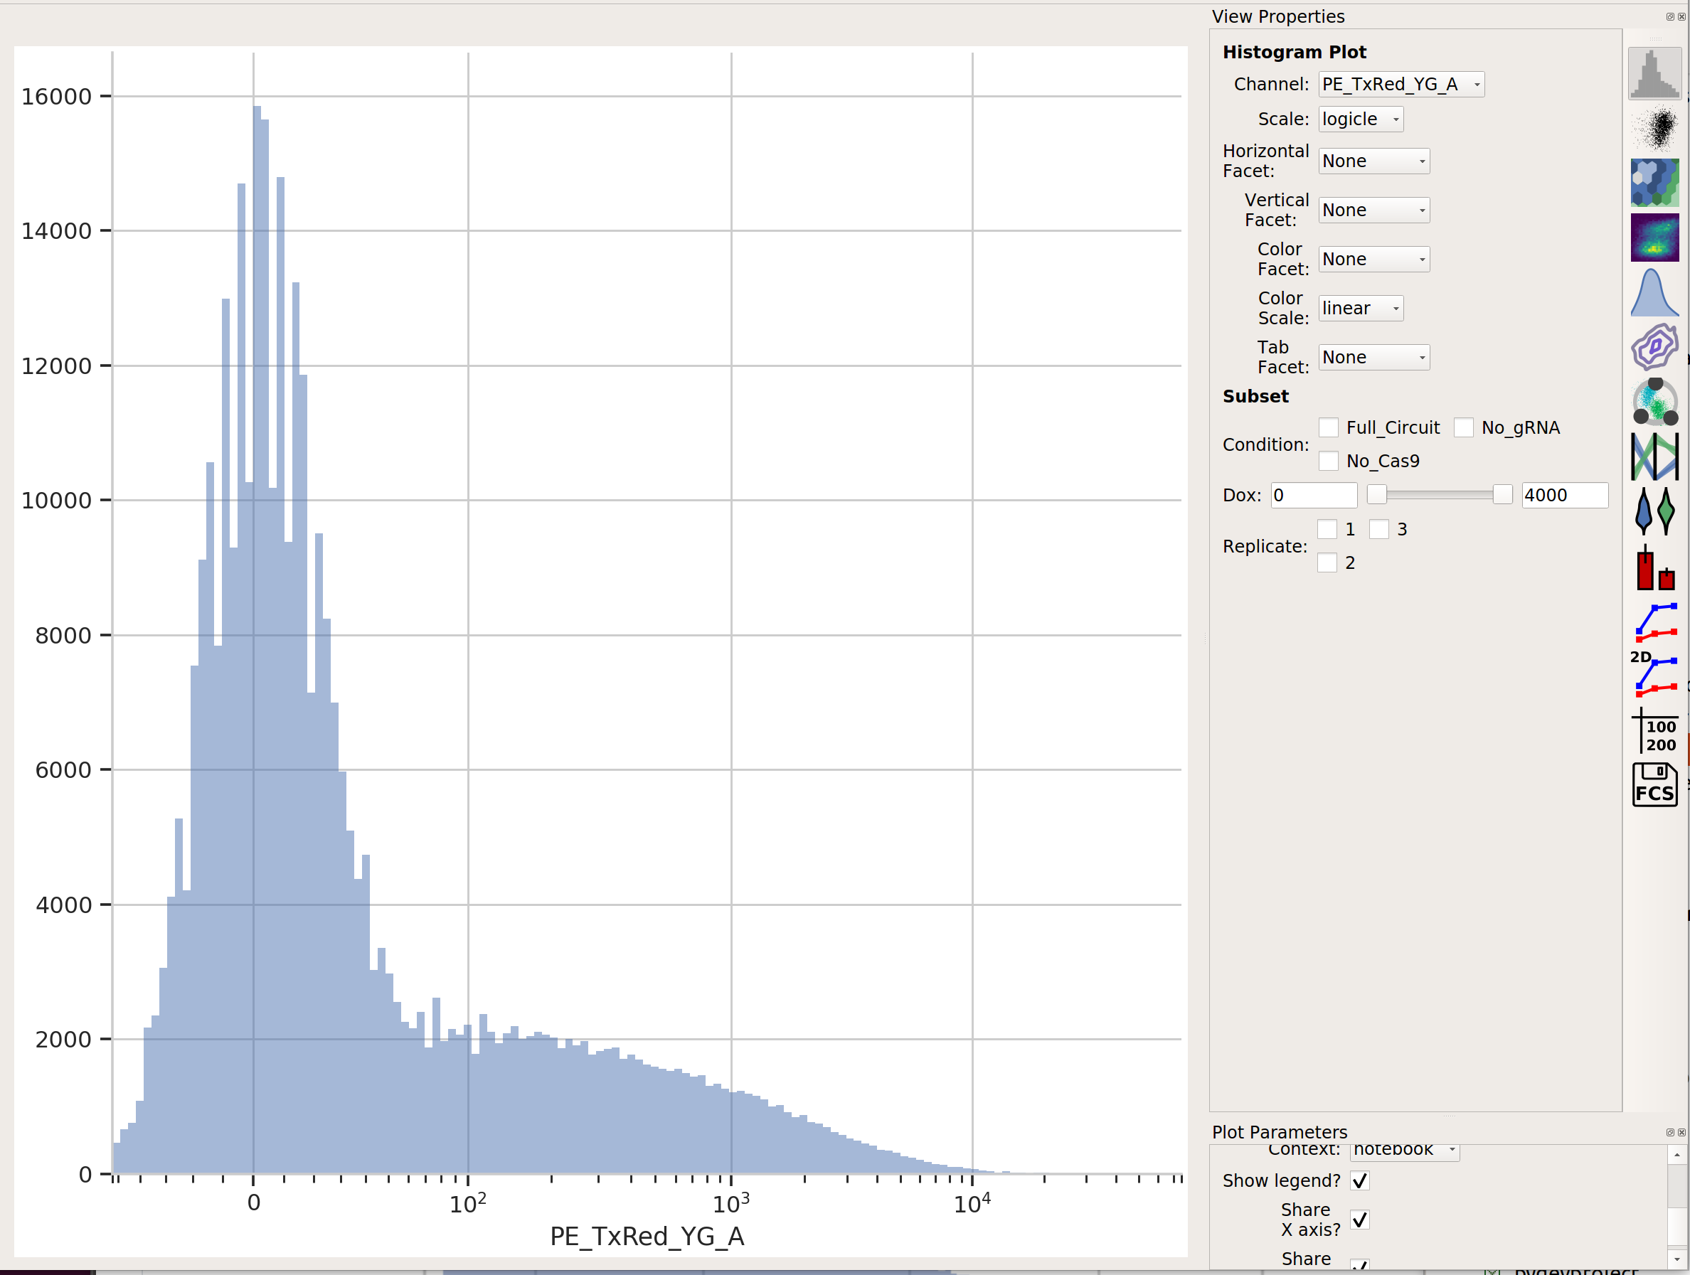Click the histogram plot x-axis label PE_TxRed_YG_A
1690x1275 pixels.
coord(647,1237)
